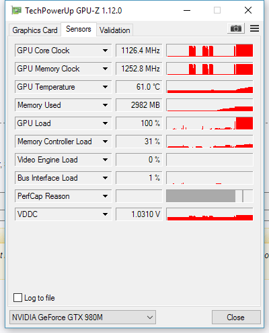Click the empty PerfCap Reason value field
Viewport: 269px width, 333px height.
139,196
